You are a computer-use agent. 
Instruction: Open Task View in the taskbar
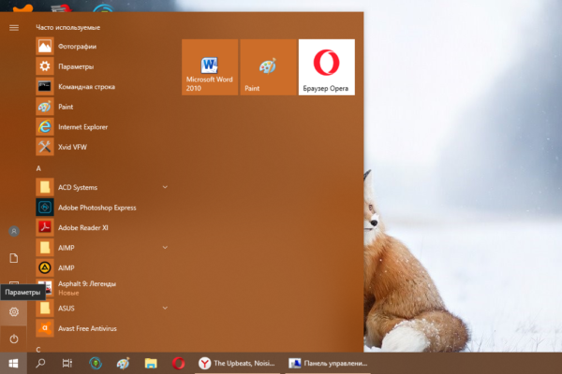coord(67,363)
